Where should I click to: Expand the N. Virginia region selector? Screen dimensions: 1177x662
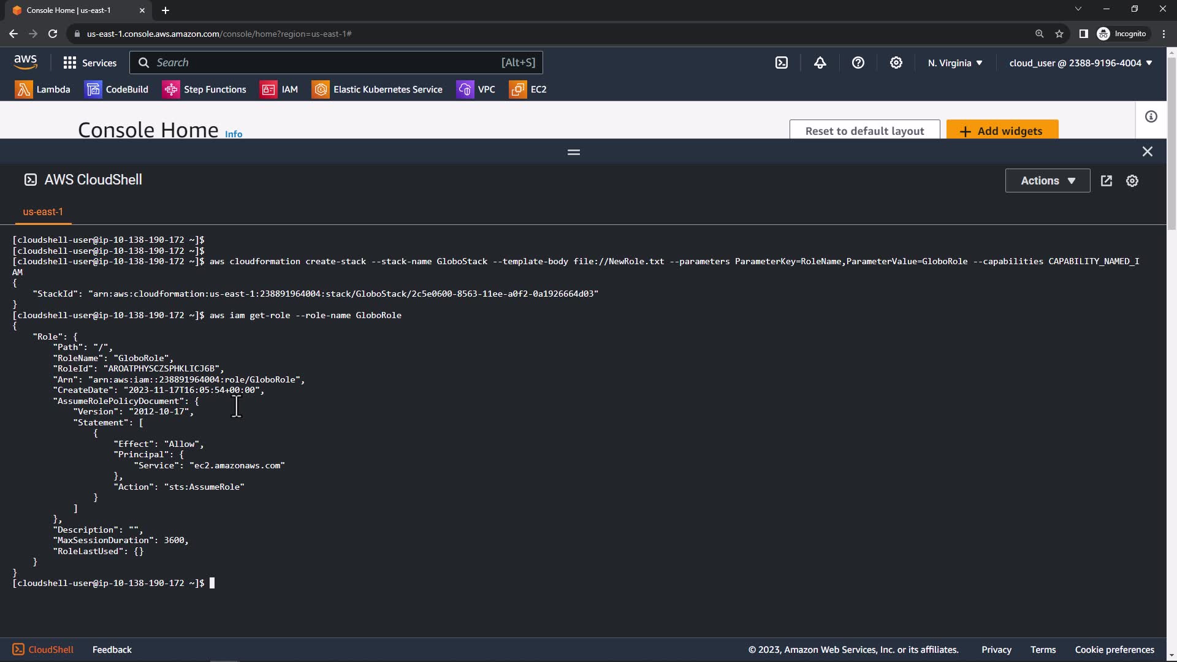click(x=954, y=63)
